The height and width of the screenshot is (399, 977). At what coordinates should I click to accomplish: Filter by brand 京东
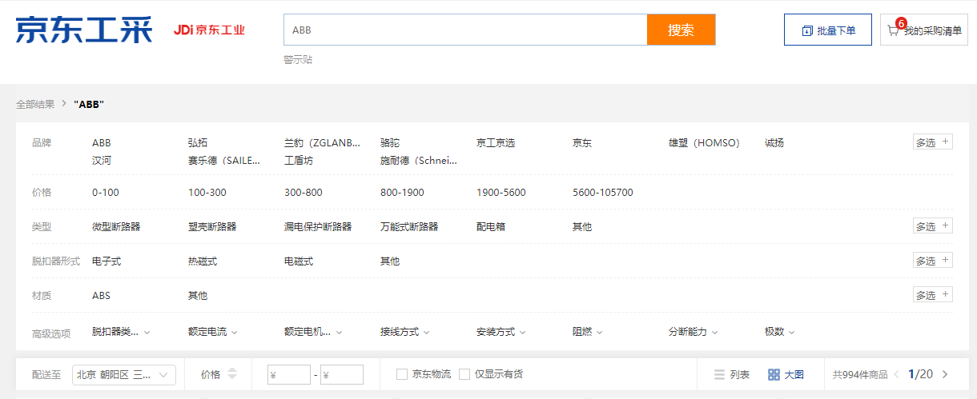click(x=582, y=143)
